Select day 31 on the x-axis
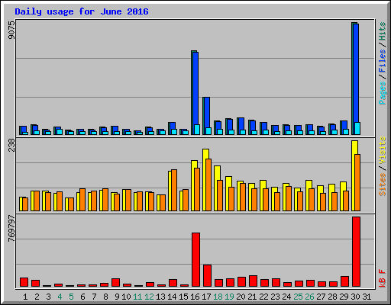Viewport: 391px width, 305px height. click(367, 297)
